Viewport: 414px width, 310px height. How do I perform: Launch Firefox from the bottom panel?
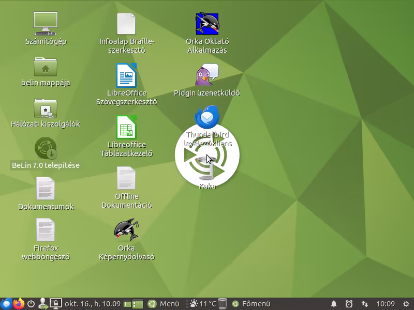(x=19, y=304)
